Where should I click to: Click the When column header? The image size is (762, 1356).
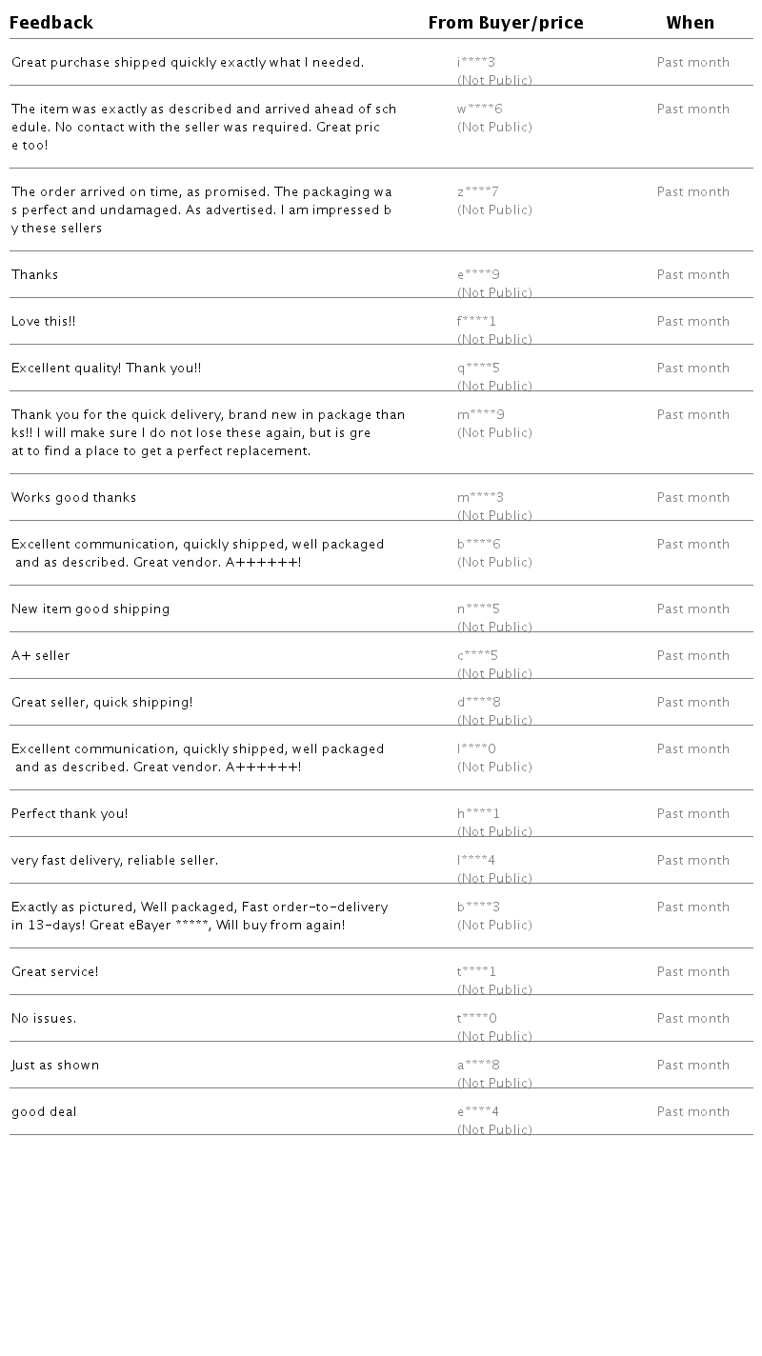[691, 23]
